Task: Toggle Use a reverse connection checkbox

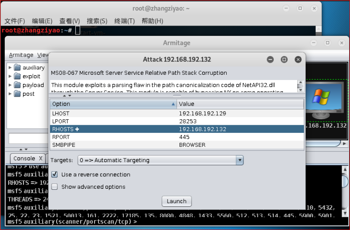Action: (x=54, y=174)
